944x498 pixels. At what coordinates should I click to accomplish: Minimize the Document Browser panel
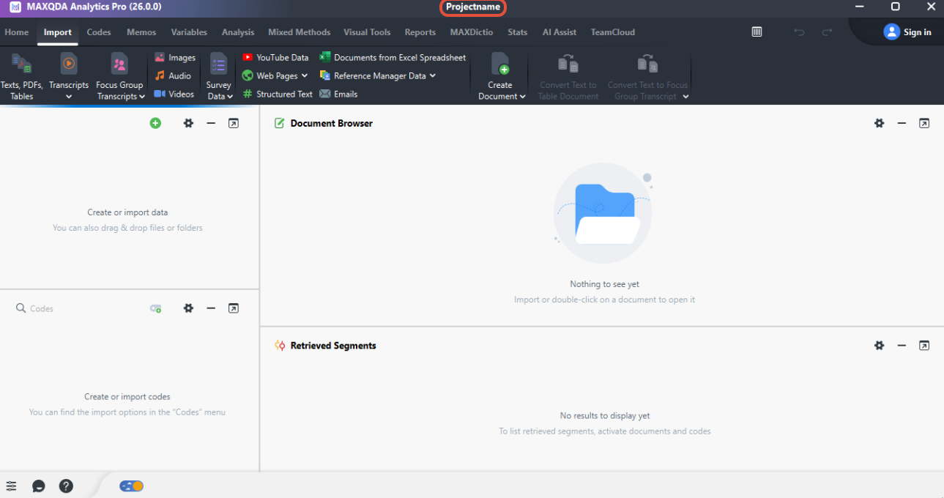tap(902, 124)
